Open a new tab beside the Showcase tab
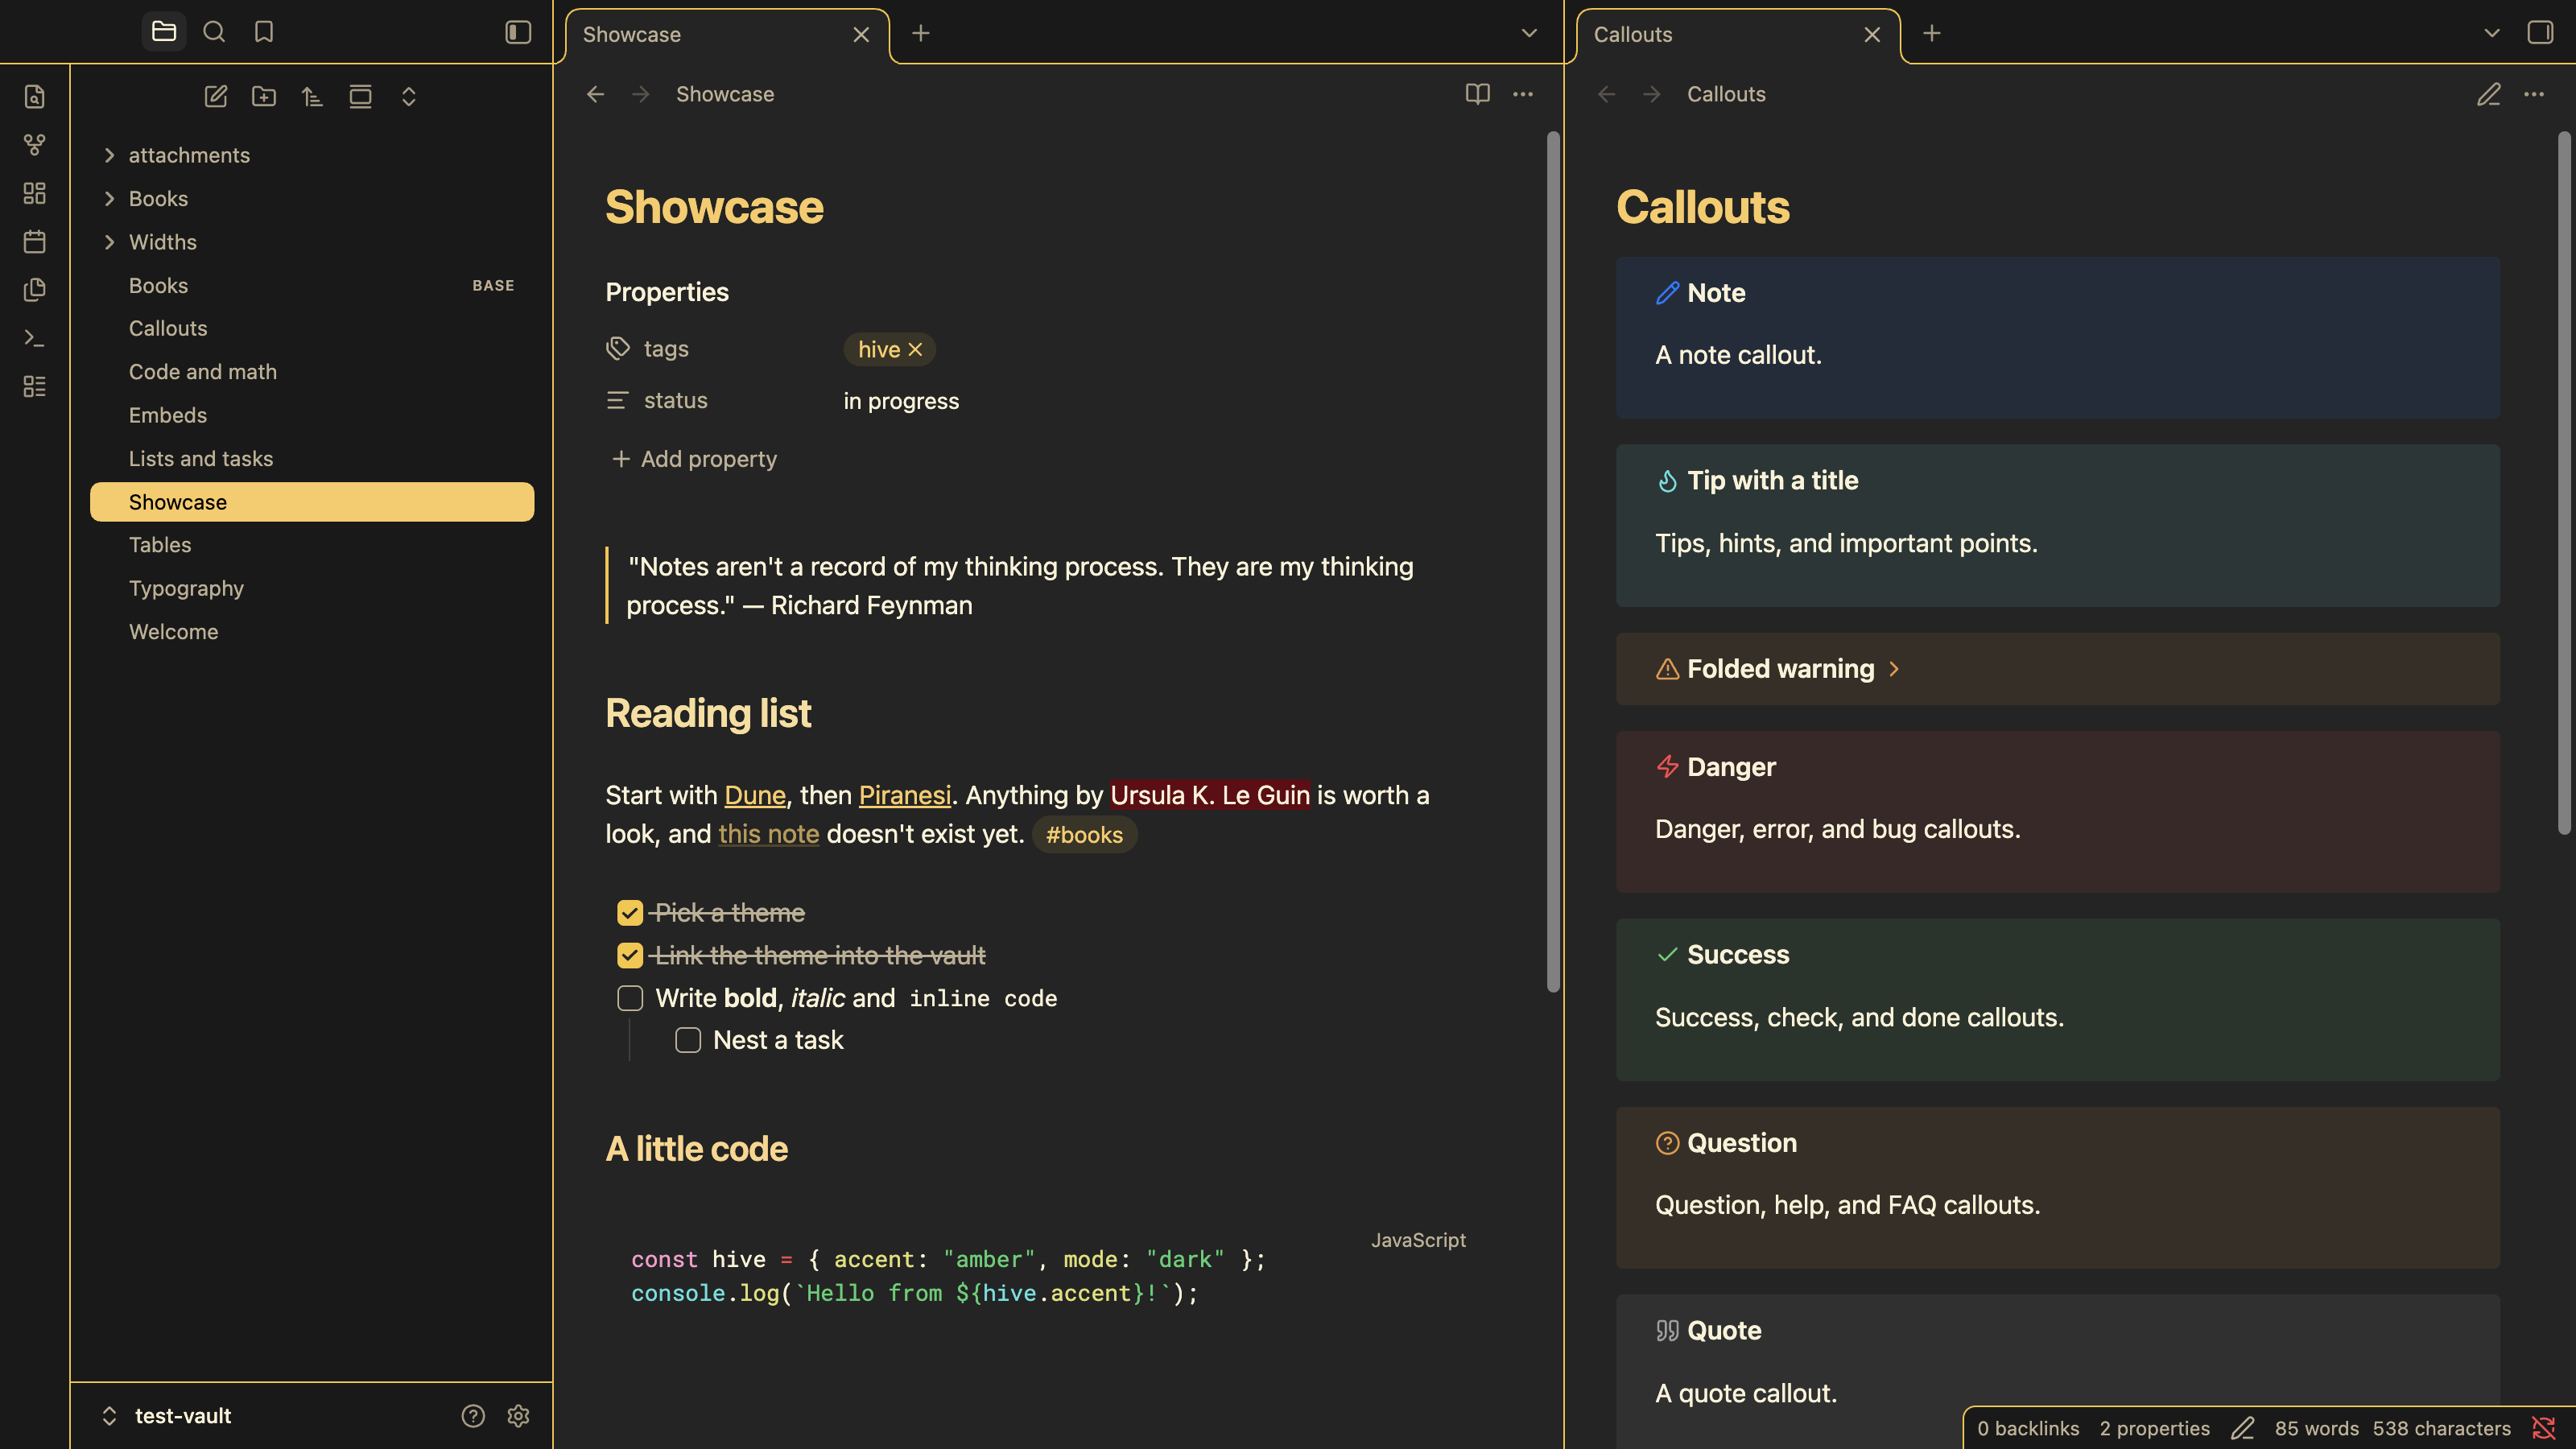 click(x=921, y=33)
